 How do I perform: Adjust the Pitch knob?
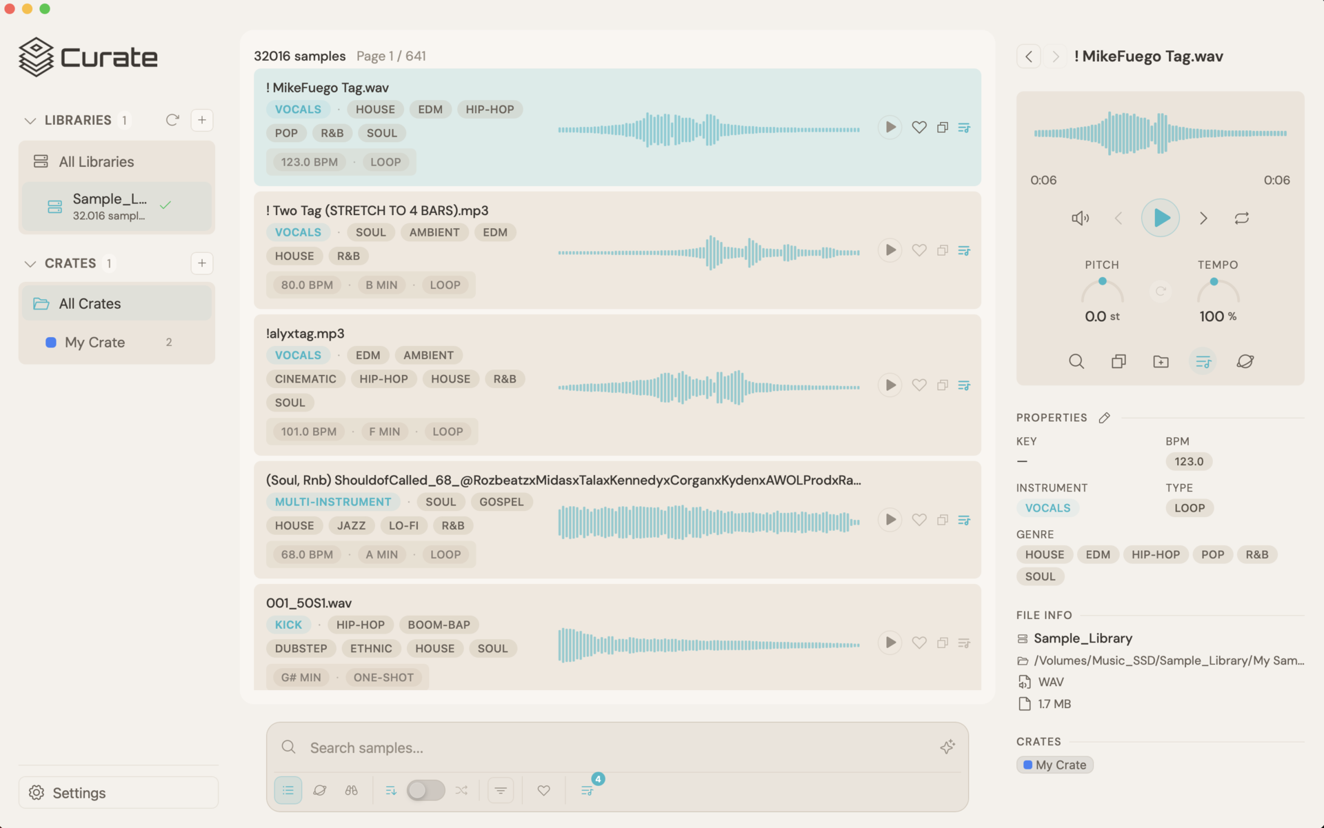click(1102, 290)
